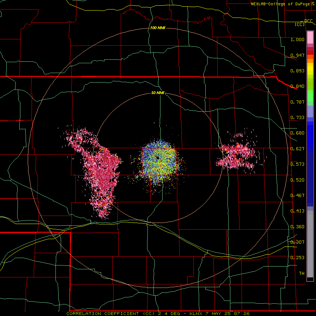Click the gray segment of the color bar
Viewport: 316px width, 316px height.
point(310,244)
